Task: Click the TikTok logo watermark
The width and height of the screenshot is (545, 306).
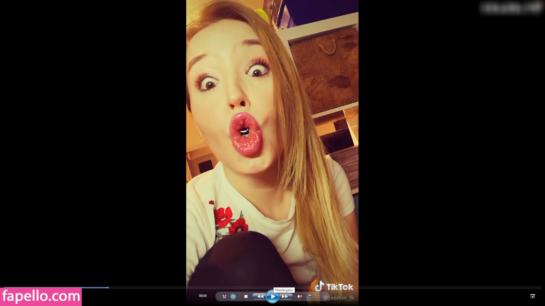Action: click(x=334, y=287)
